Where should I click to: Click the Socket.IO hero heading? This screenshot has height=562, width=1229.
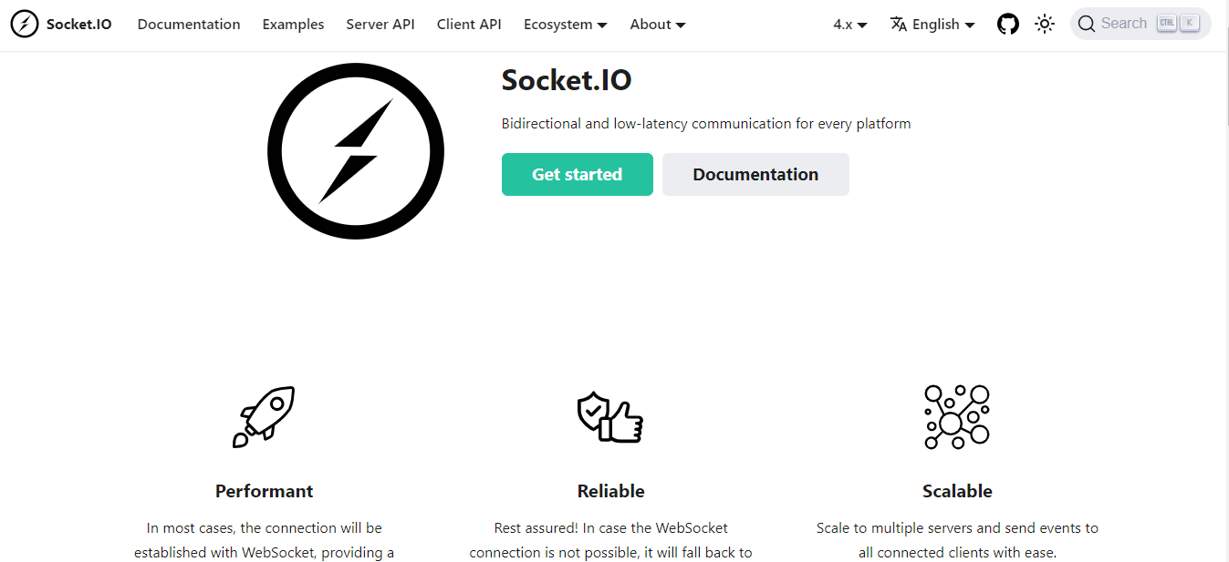[x=567, y=80]
